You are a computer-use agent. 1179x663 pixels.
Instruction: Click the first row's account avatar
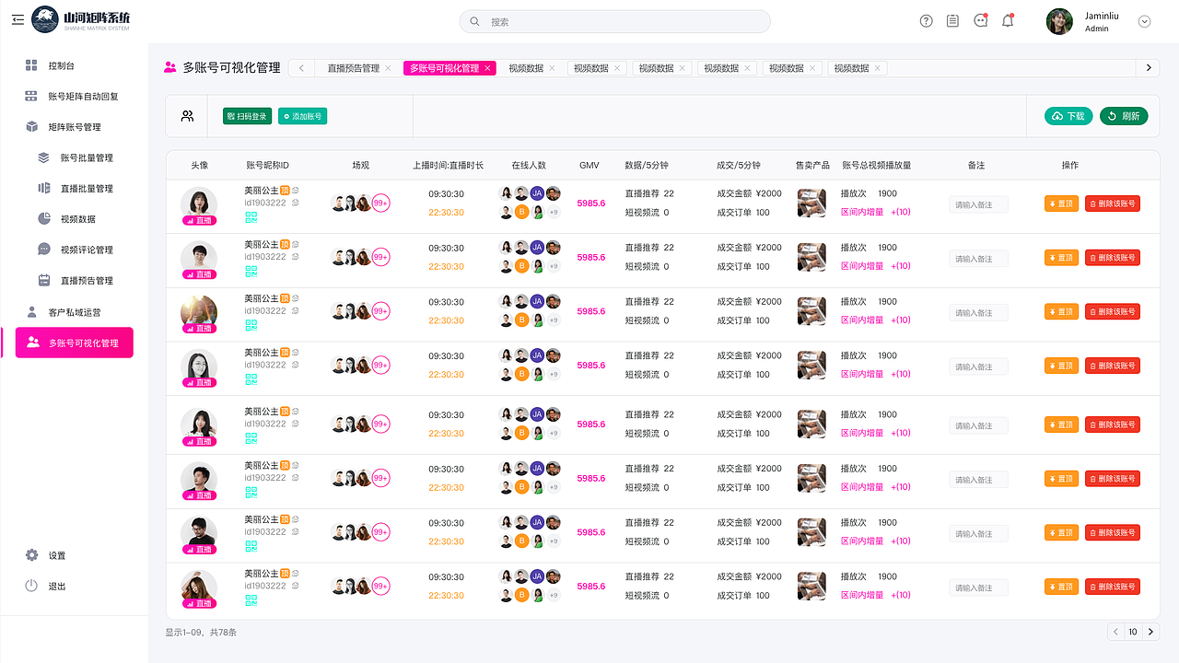[199, 204]
